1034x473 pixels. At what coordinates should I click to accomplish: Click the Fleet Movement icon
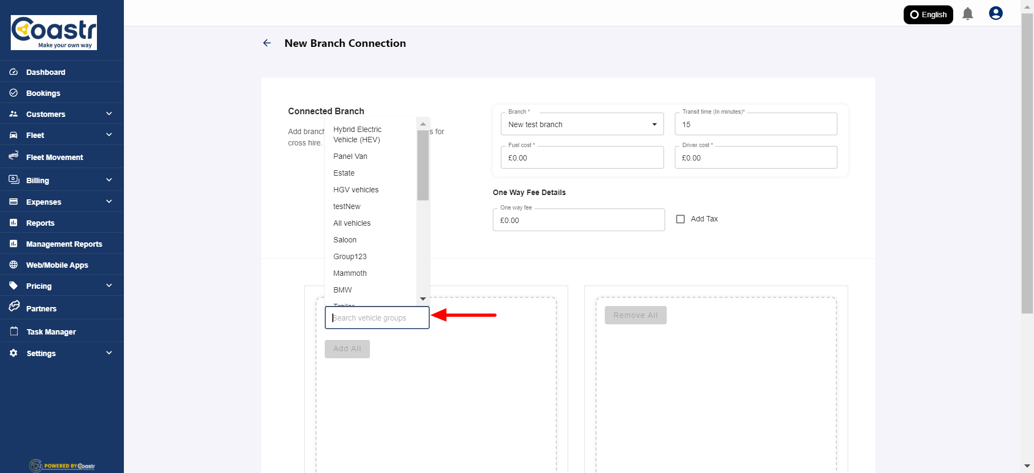(13, 156)
